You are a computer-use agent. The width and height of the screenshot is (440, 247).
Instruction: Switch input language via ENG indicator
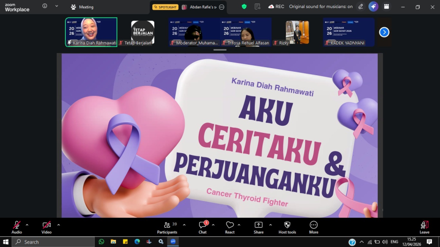(x=394, y=242)
